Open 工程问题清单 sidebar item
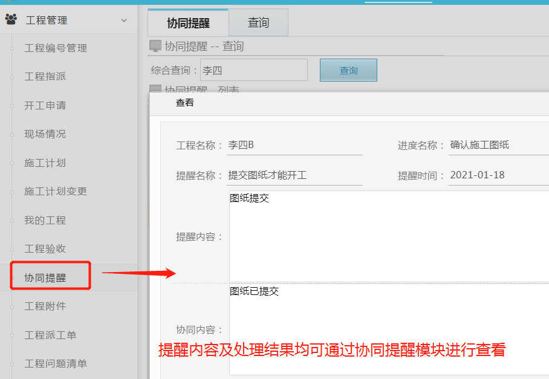The image size is (549, 379). coord(56,364)
